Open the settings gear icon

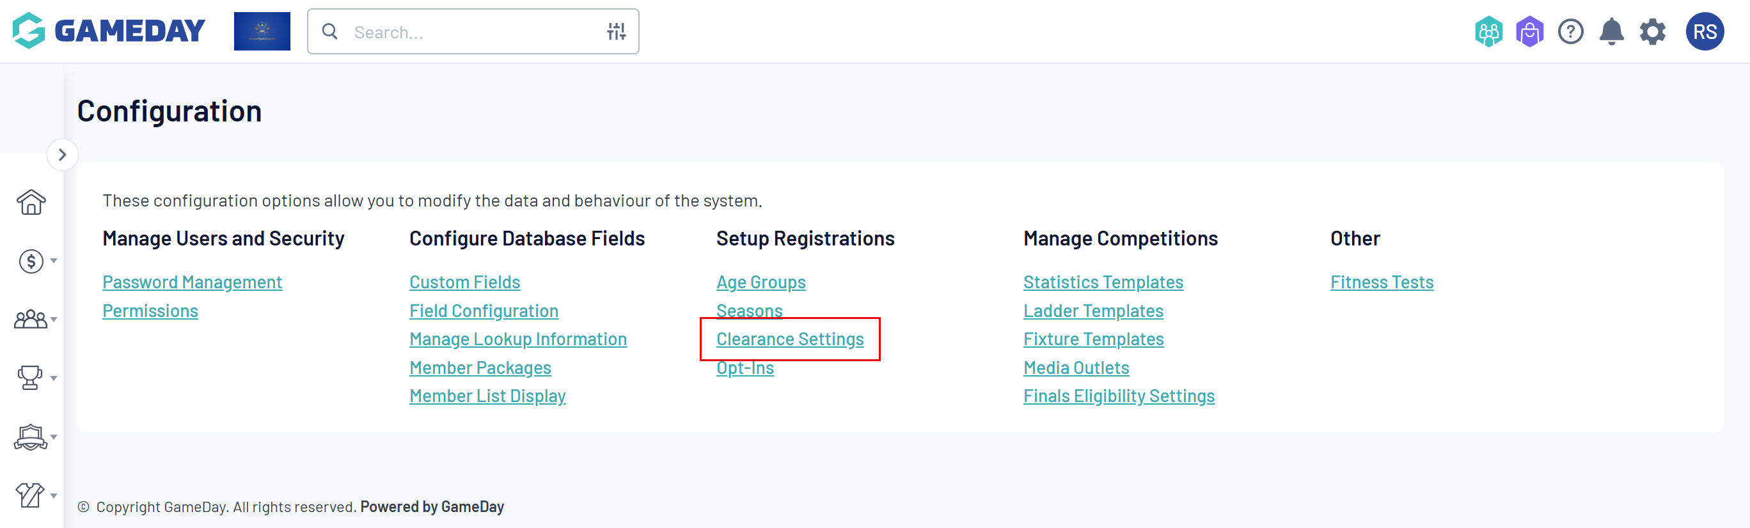[1652, 31]
